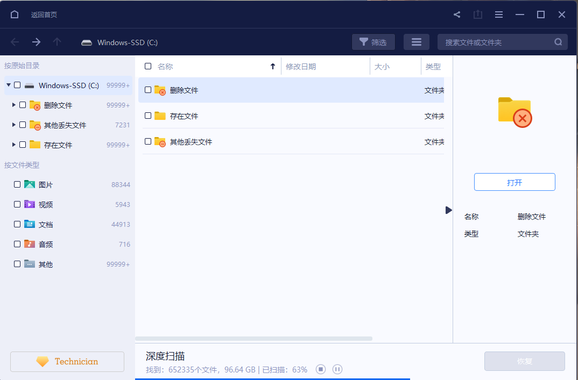Expand the 删除文件 tree node

[14, 105]
